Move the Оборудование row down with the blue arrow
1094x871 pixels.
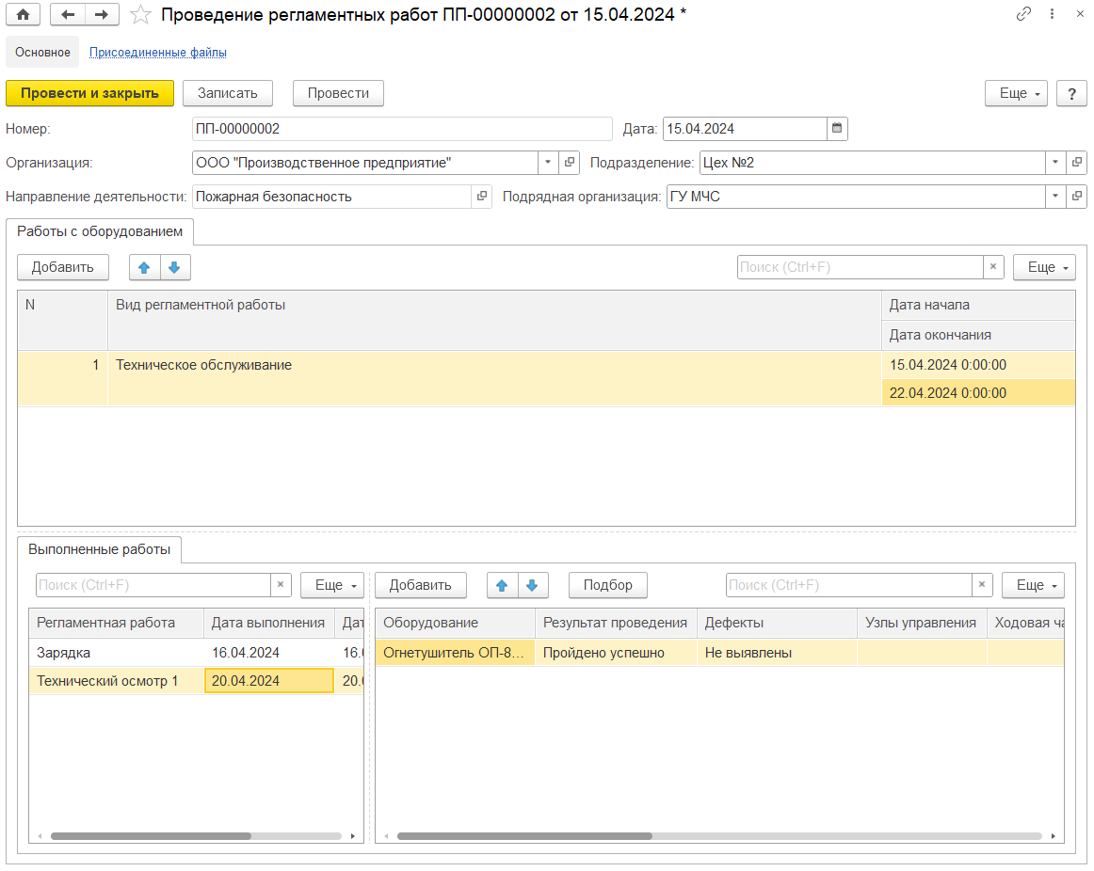[x=532, y=585]
